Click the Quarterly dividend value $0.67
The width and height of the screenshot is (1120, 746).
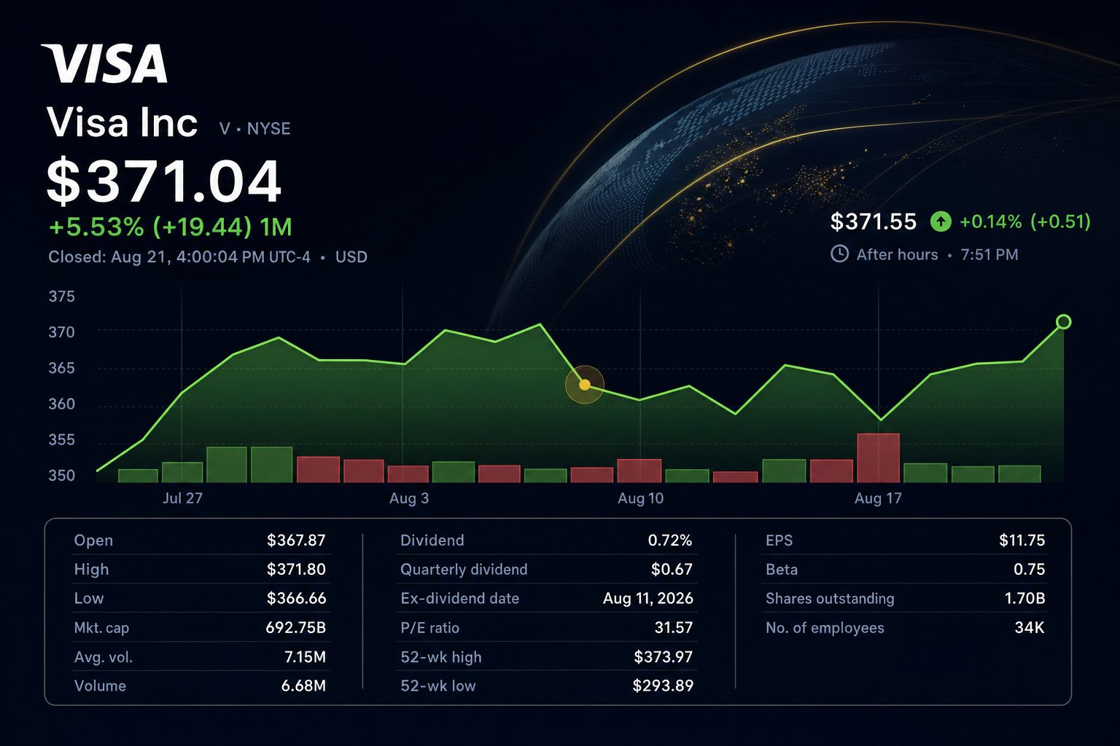click(672, 570)
